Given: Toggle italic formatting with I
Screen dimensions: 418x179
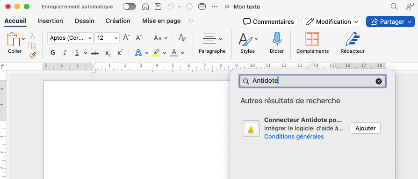Looking at the screenshot, I should tap(65, 53).
